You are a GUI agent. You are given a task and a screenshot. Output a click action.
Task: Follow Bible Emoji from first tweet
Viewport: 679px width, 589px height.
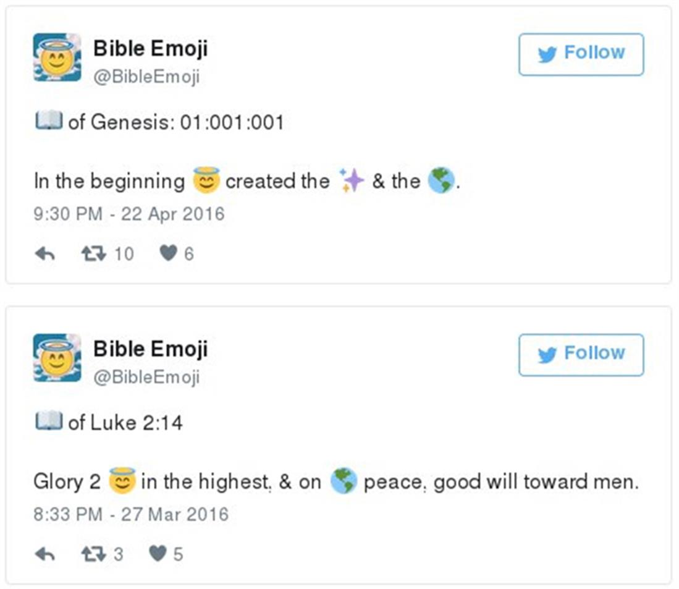point(581,54)
